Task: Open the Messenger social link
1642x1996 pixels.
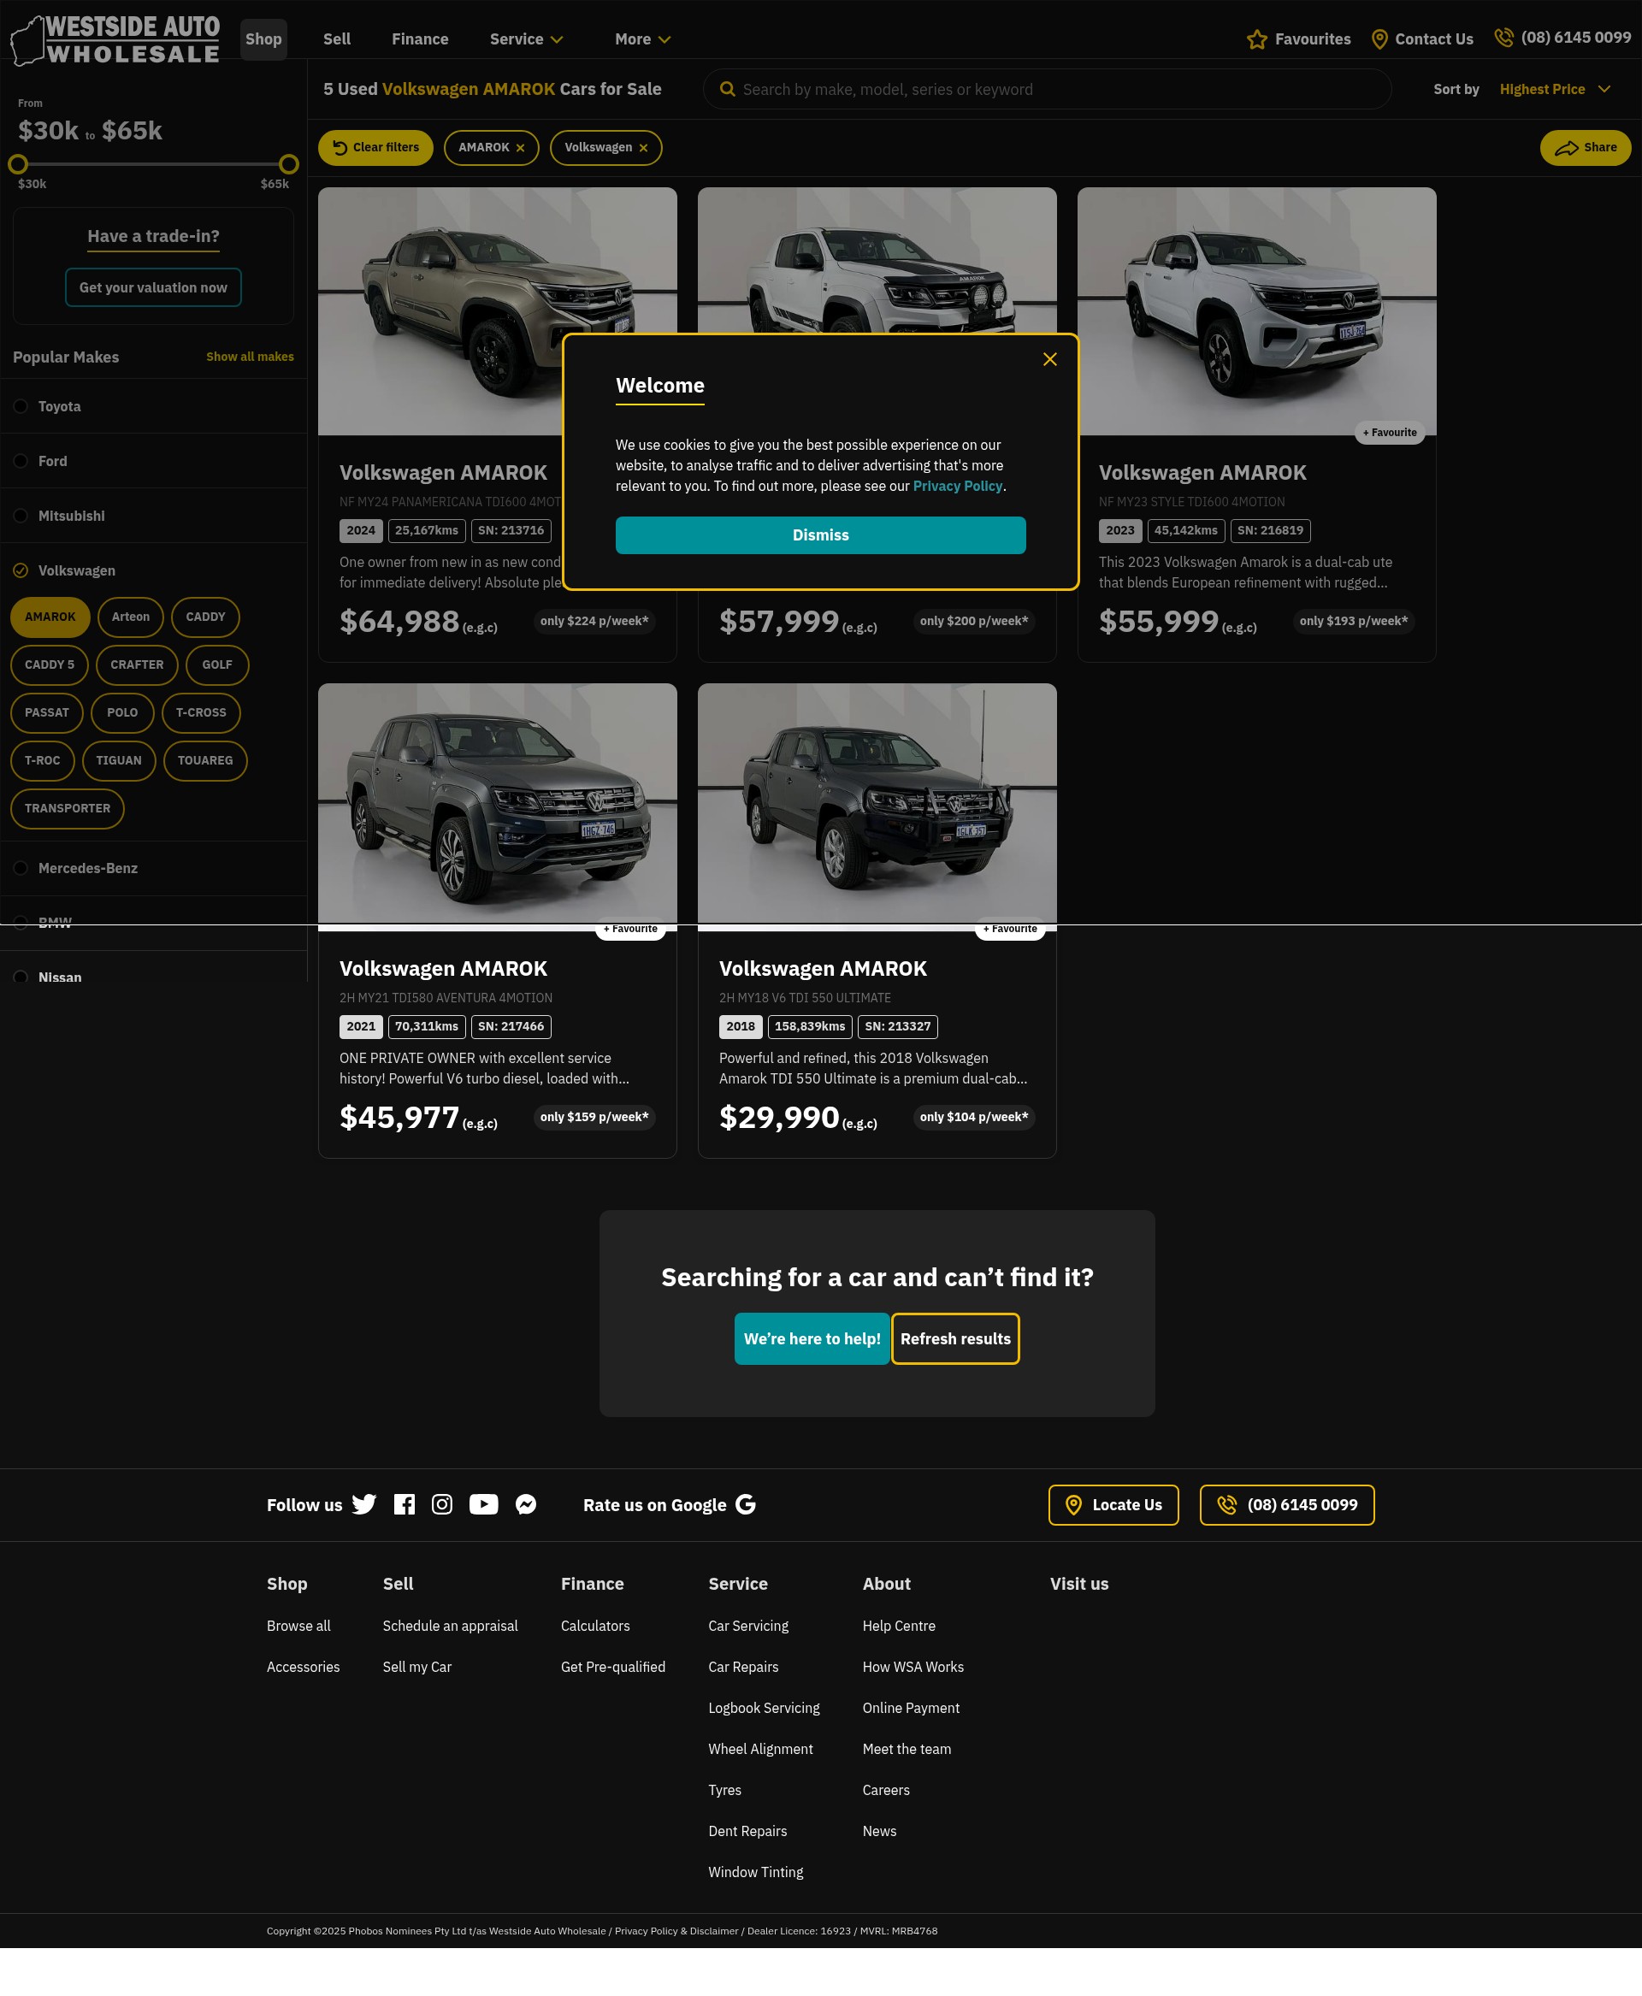Action: click(x=526, y=1504)
